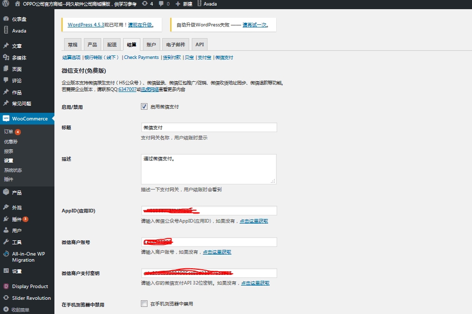Click the 请现在升级 upgrade link

click(140, 24)
